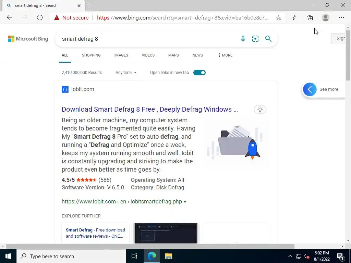
Task: Click the vertical scrollbar thumb
Action: (x=348, y=55)
